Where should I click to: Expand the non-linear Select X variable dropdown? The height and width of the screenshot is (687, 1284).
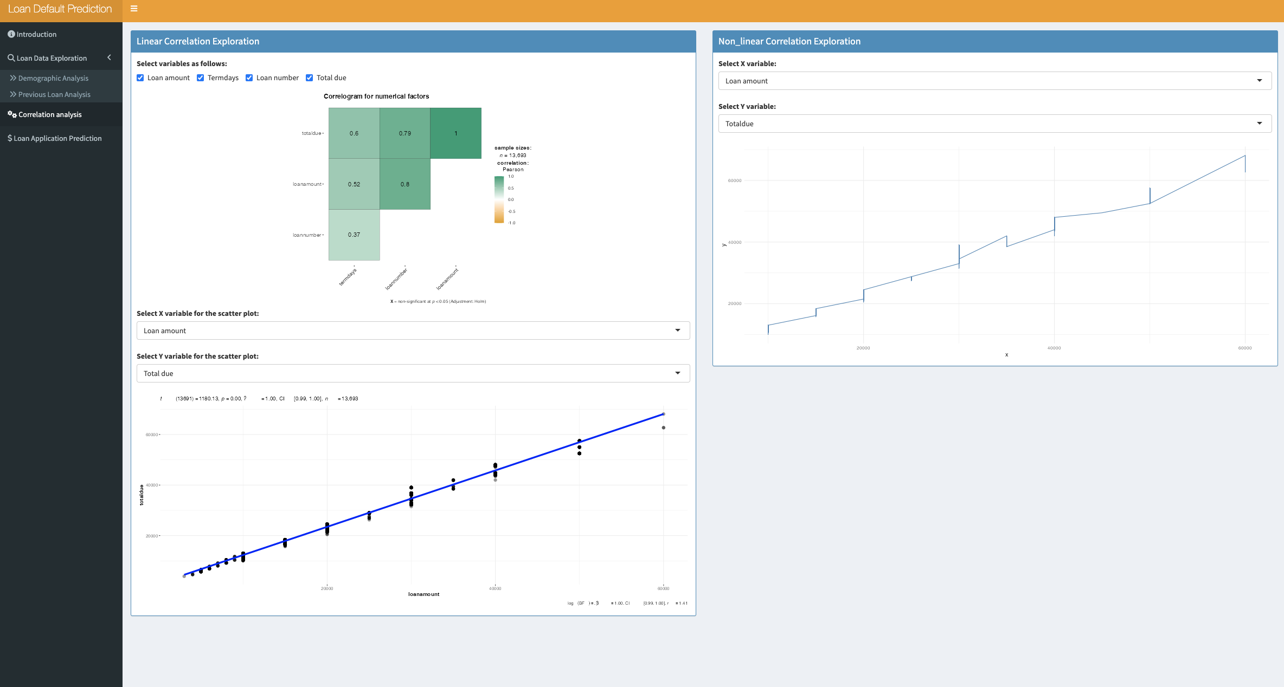994,81
